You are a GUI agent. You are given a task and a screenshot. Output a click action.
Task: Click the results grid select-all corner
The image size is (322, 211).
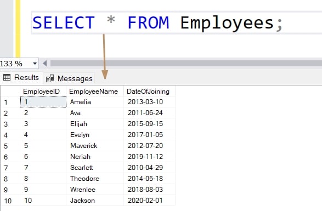[10, 91]
